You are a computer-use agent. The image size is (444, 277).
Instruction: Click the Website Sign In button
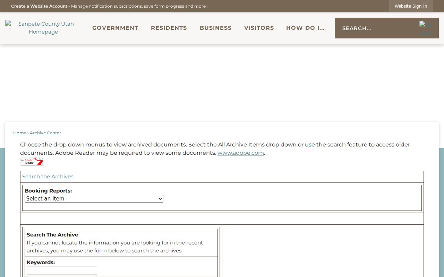[411, 6]
